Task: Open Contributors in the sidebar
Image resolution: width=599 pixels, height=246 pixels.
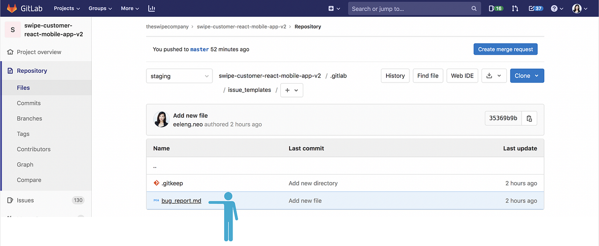Action: [34, 149]
